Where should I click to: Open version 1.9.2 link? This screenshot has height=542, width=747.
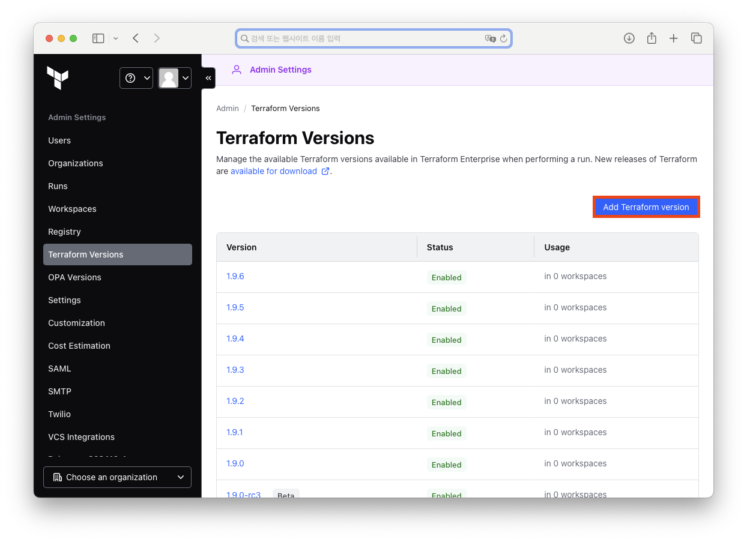(235, 401)
